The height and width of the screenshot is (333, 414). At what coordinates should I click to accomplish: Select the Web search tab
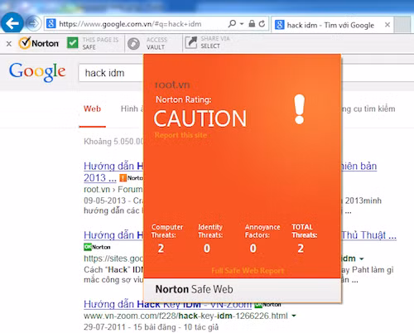(93, 109)
